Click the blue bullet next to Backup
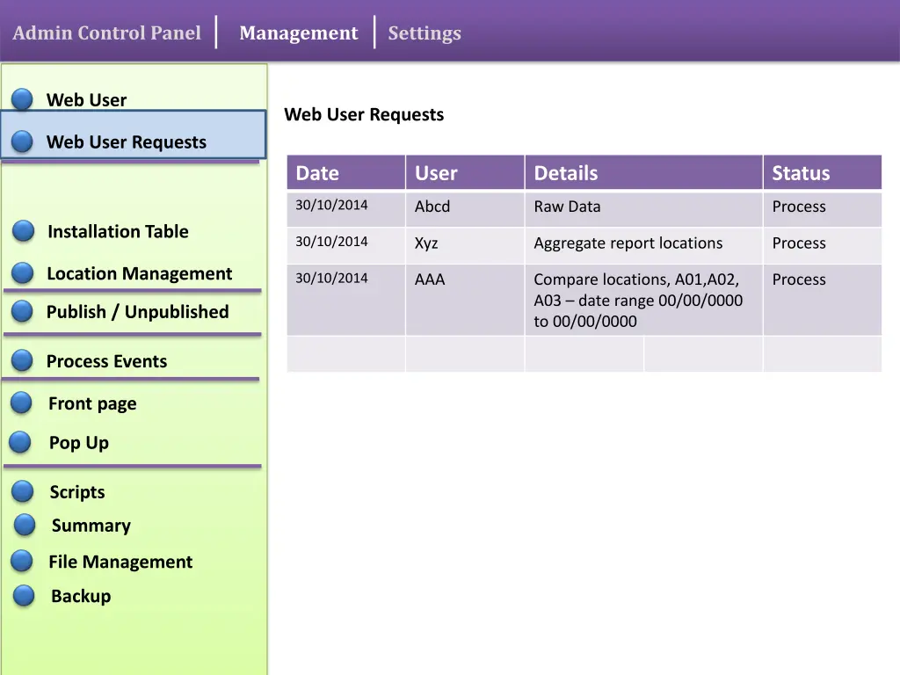900x675 pixels. (25, 596)
